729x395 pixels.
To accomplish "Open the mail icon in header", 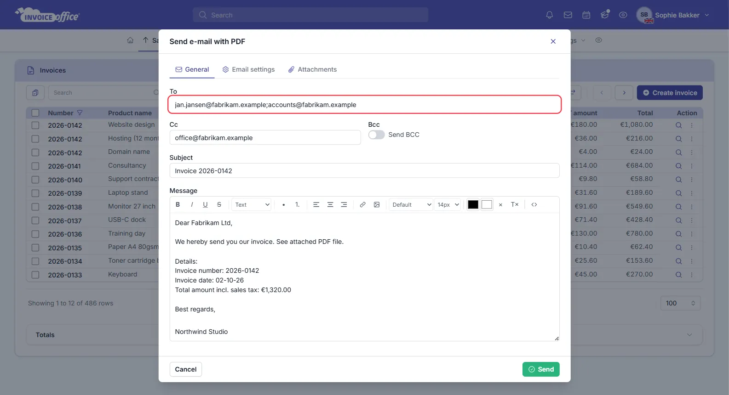I will pyautogui.click(x=568, y=15).
